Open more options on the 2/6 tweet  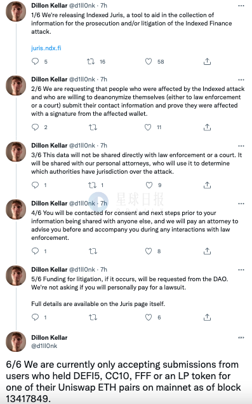click(241, 80)
